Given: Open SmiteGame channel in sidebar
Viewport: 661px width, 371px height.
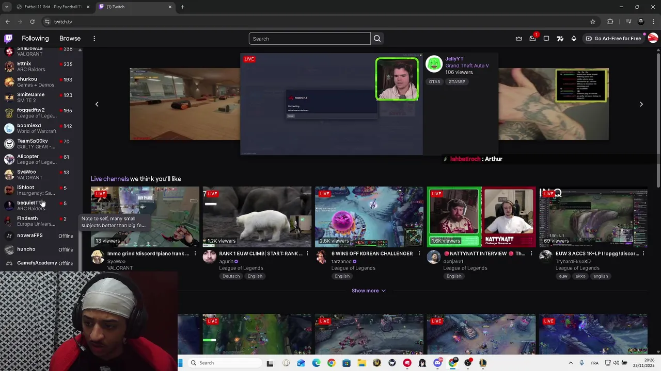Looking at the screenshot, I should 40,97.
